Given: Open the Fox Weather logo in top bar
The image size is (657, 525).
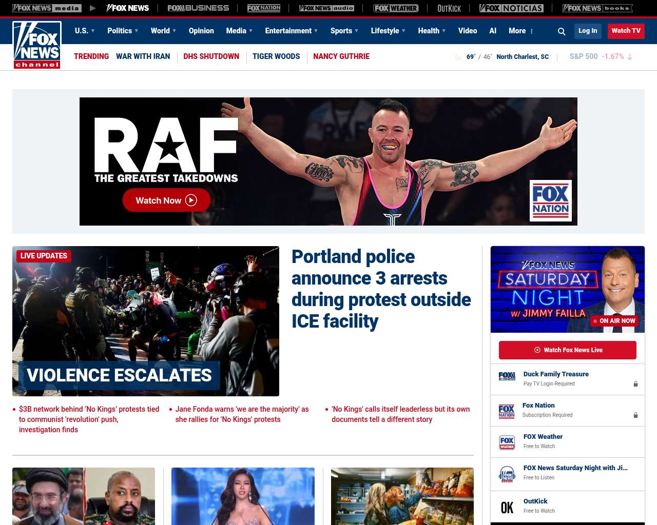Looking at the screenshot, I should (396, 8).
